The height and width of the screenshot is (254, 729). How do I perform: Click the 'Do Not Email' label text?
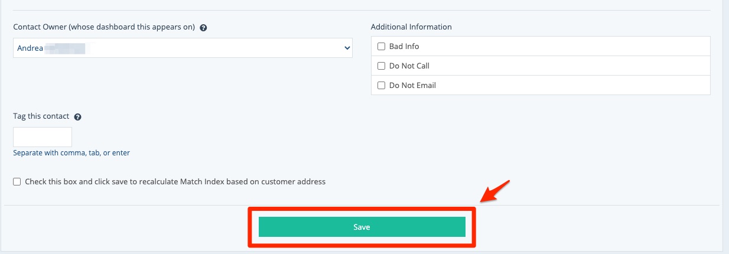point(412,86)
